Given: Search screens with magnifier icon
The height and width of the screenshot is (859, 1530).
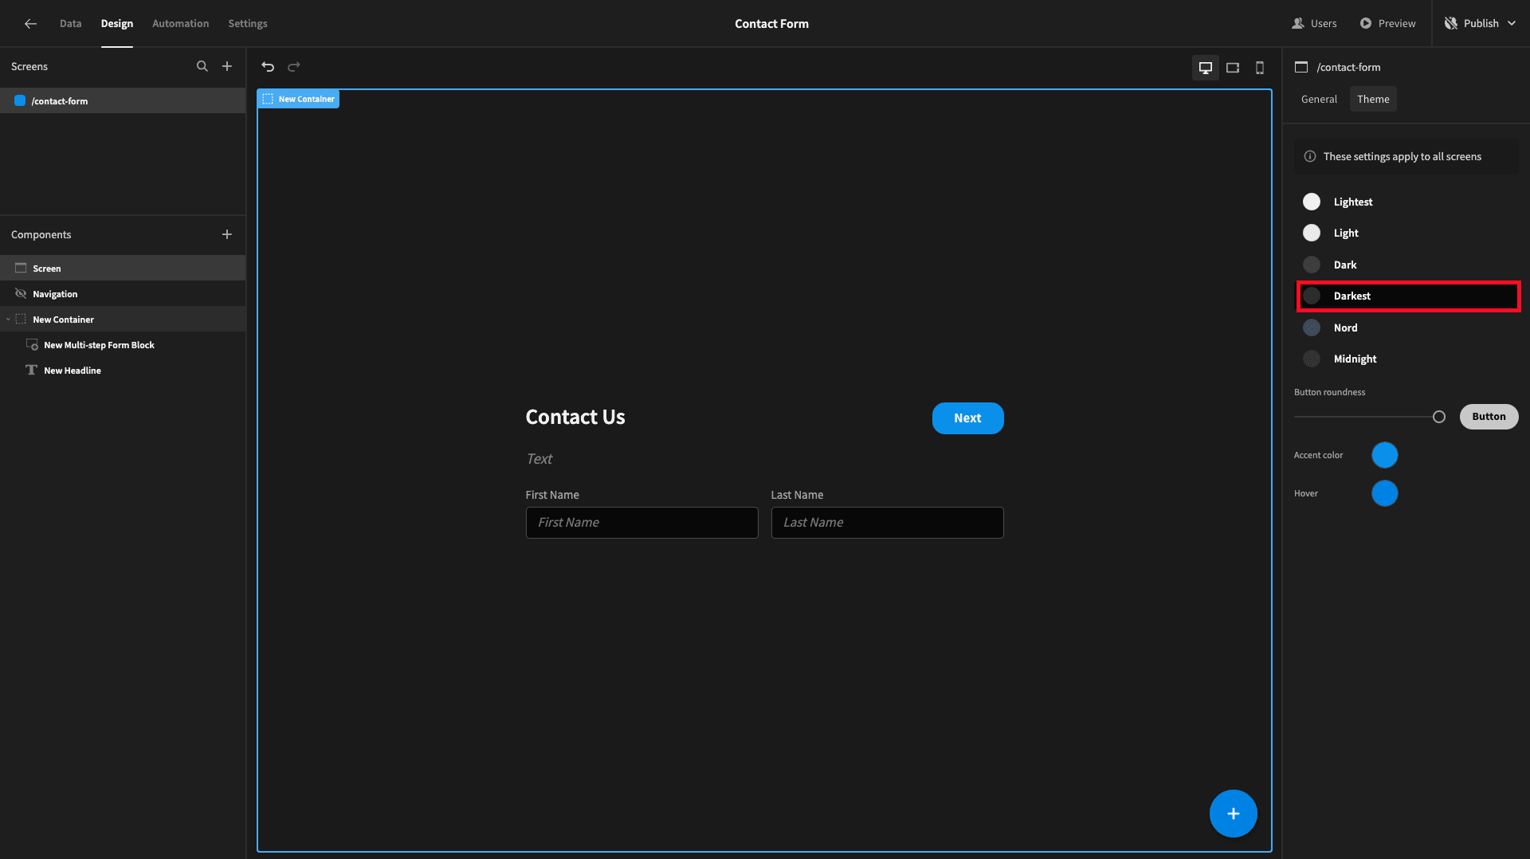Looking at the screenshot, I should [202, 67].
